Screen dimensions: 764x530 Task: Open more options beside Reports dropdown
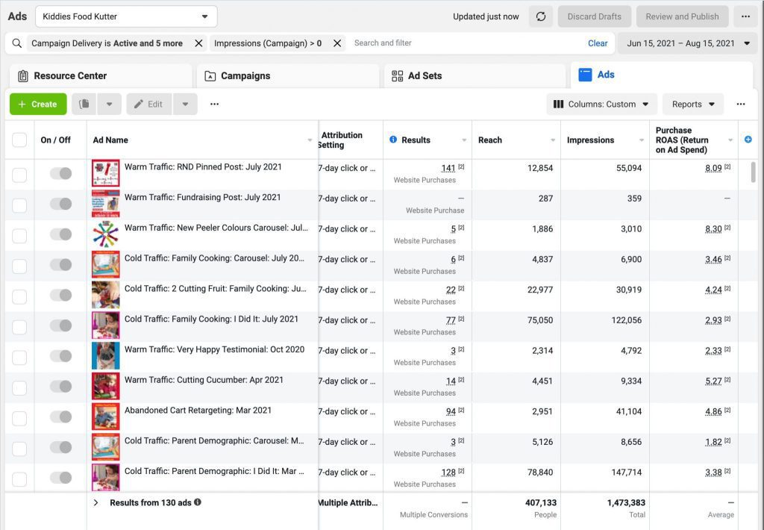point(741,105)
